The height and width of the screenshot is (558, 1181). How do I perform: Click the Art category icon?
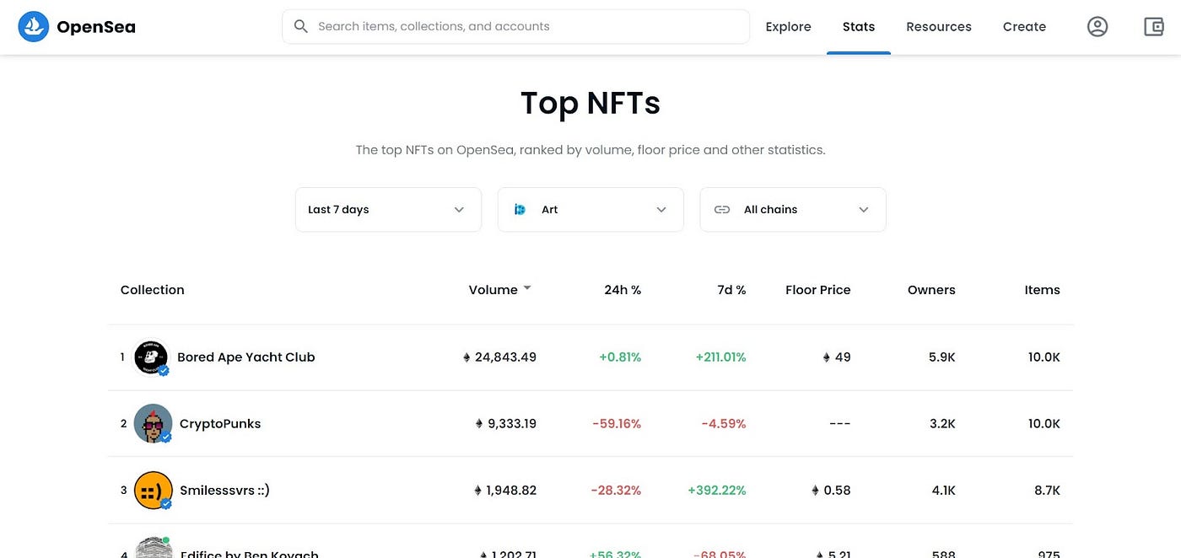click(520, 210)
